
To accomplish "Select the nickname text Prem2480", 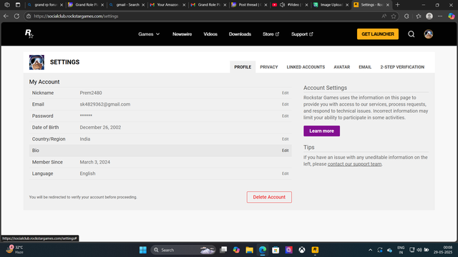I will click(x=91, y=93).
